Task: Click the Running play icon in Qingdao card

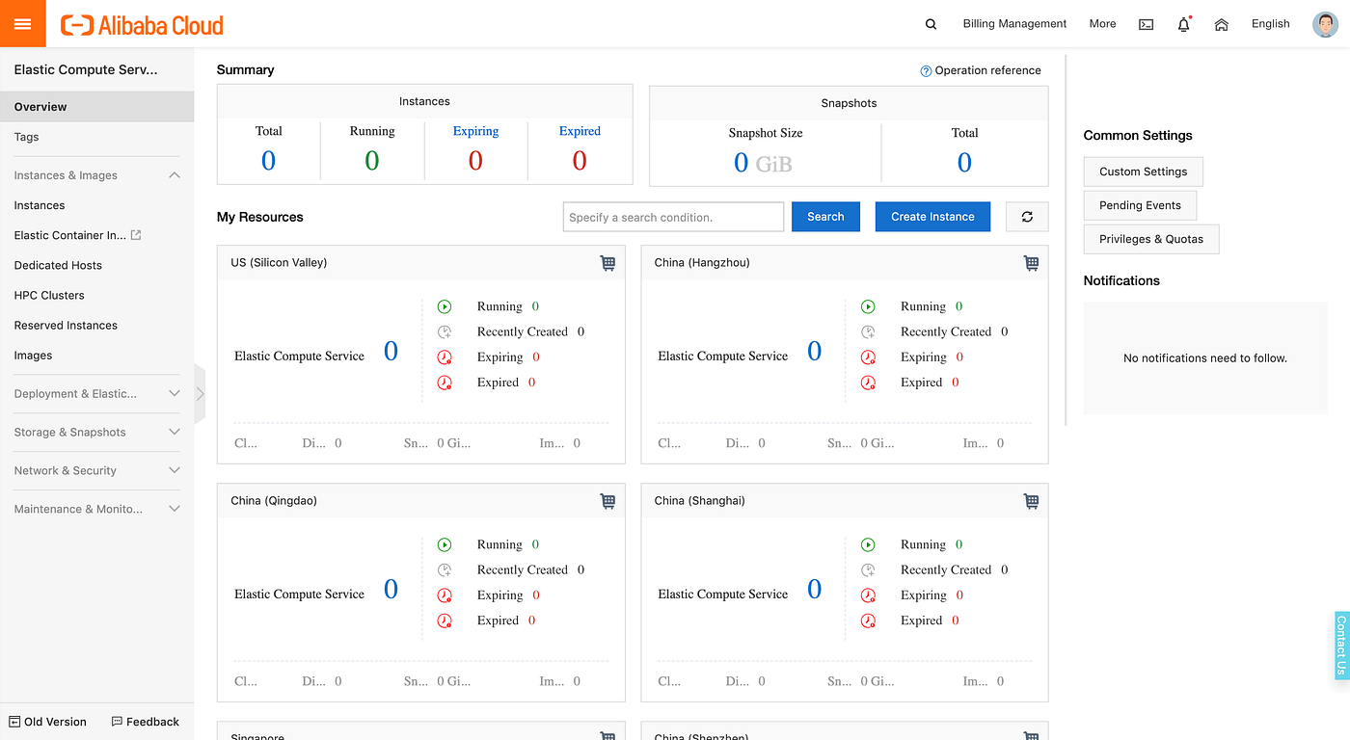Action: click(445, 544)
